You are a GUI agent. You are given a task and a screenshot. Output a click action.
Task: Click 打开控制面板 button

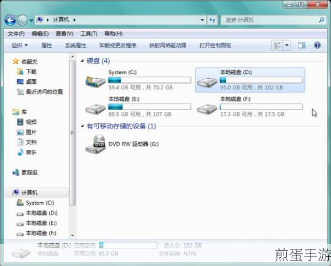point(215,45)
